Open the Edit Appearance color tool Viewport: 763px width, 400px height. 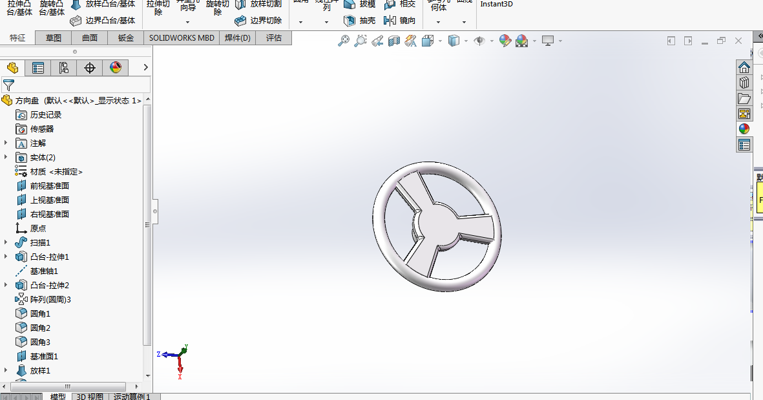505,40
